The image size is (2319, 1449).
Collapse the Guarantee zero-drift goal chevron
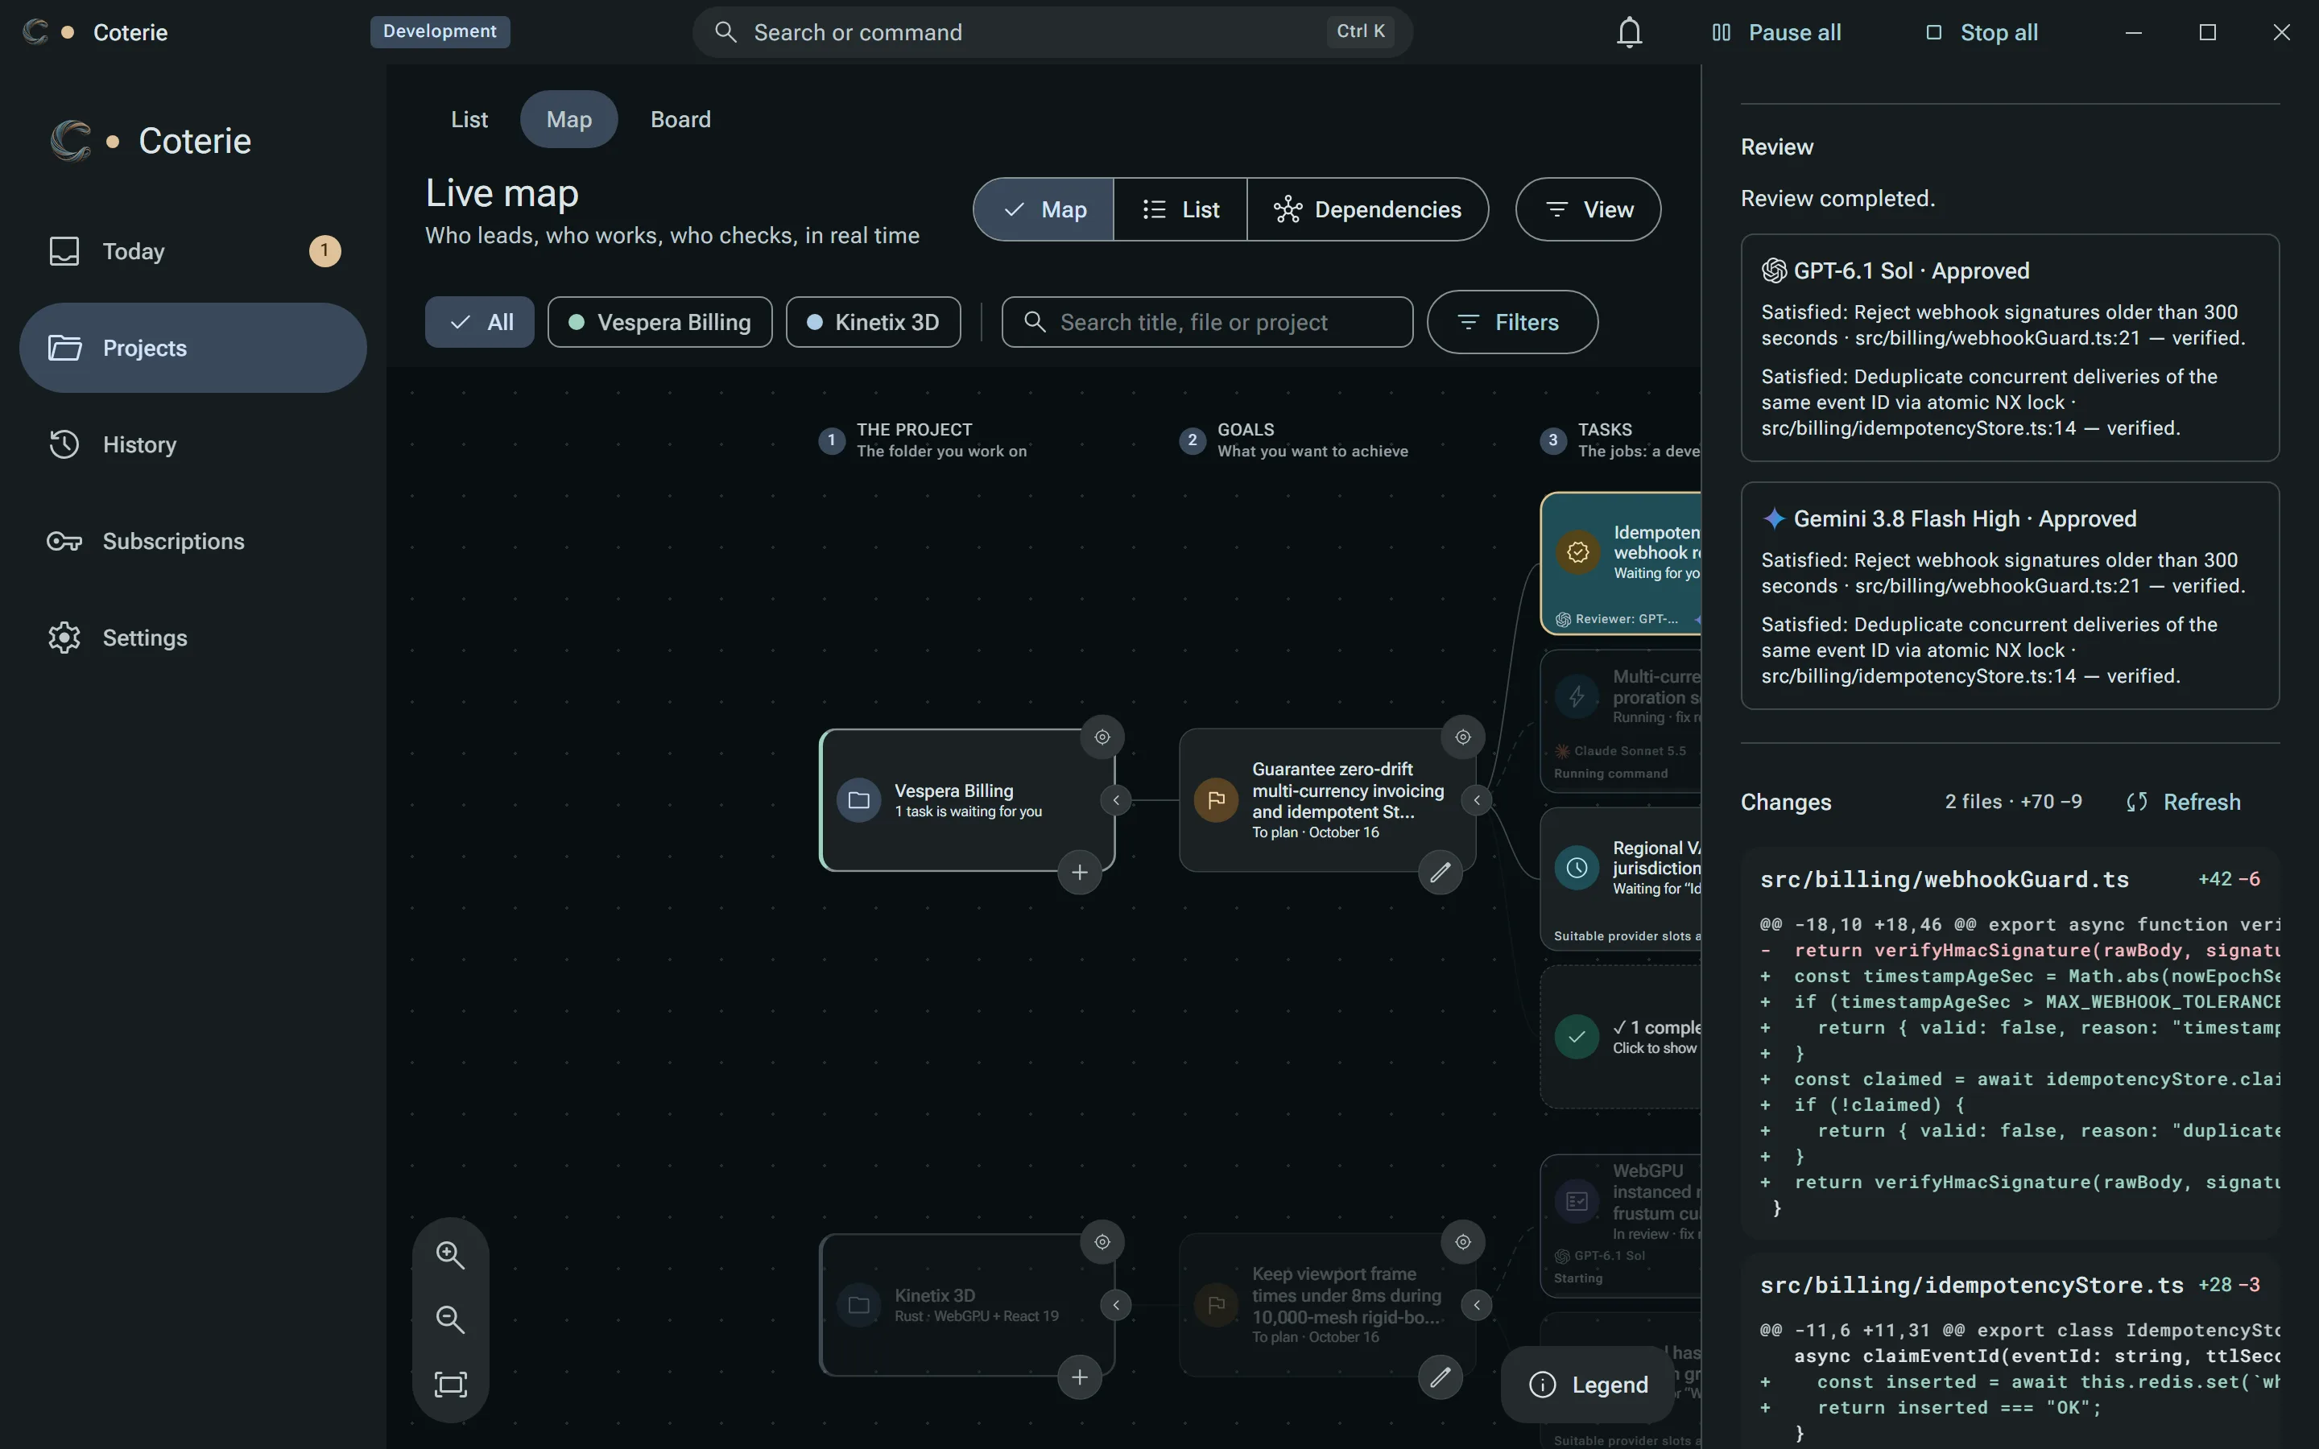click(1477, 800)
